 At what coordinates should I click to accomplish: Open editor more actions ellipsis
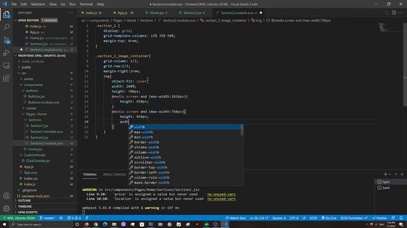(401, 13)
